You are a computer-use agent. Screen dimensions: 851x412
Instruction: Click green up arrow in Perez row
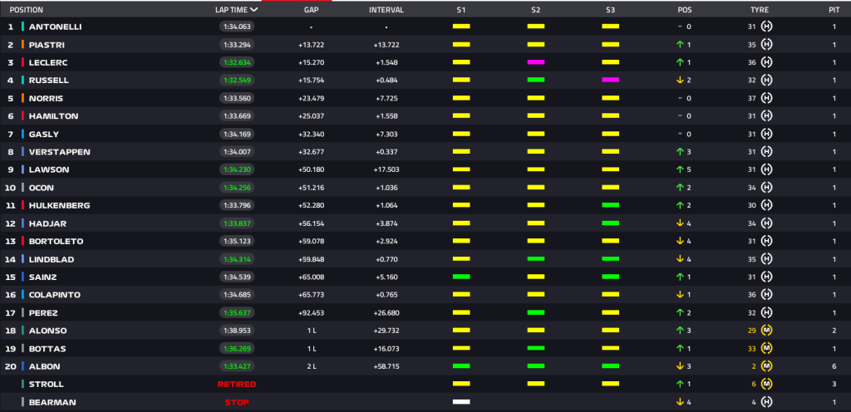coord(680,313)
